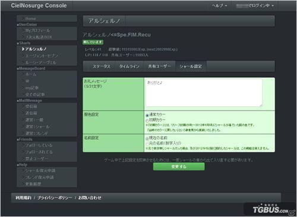Focus the お礼メッセージ text area
The width and height of the screenshot is (297, 217).
pos(204,93)
